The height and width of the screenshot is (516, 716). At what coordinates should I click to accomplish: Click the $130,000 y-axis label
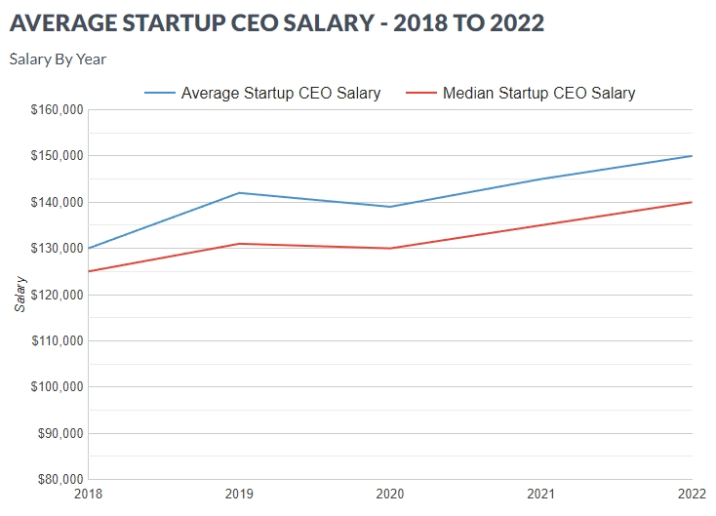(x=58, y=249)
